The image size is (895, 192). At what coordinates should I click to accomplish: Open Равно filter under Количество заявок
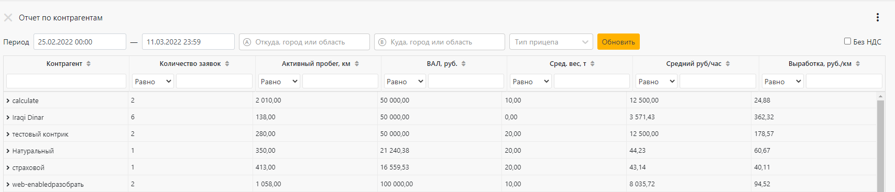click(x=153, y=81)
